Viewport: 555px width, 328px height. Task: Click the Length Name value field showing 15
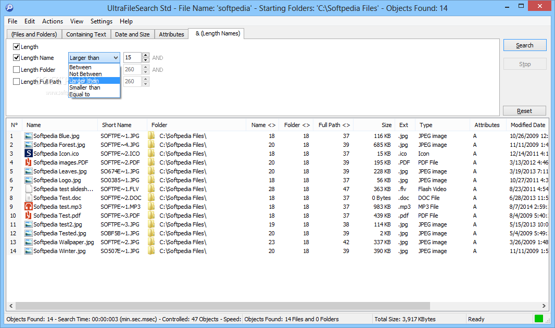(132, 57)
